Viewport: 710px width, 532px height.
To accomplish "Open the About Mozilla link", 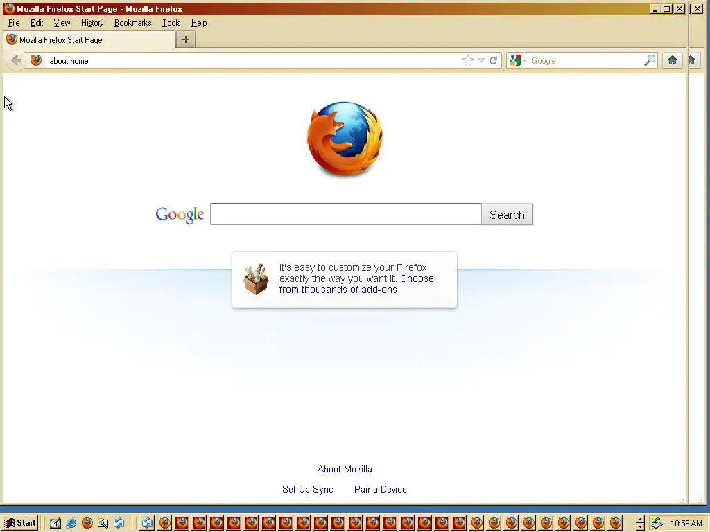I will click(x=345, y=469).
